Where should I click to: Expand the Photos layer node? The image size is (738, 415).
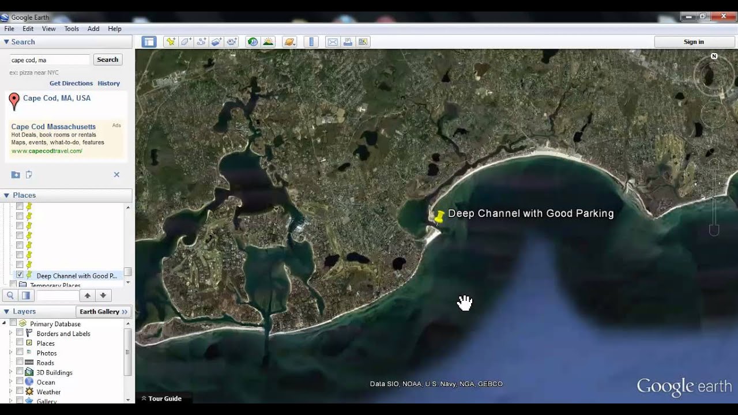point(10,353)
